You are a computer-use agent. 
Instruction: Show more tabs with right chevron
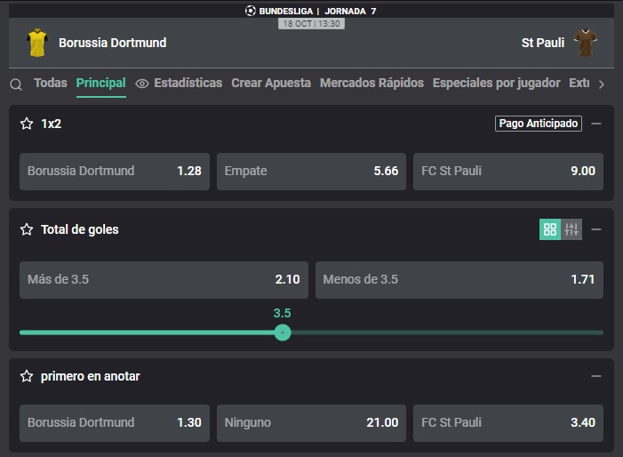point(601,84)
